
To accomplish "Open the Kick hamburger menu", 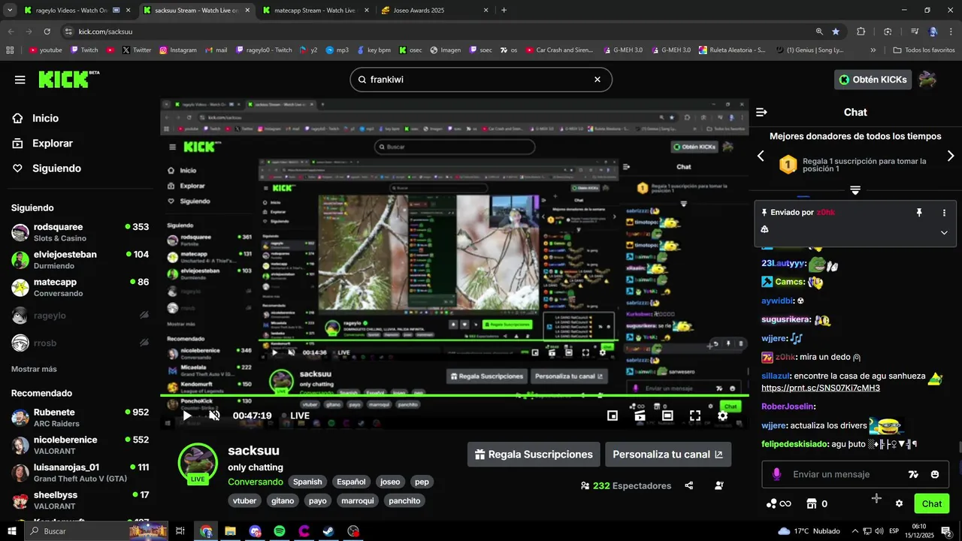I will click(x=20, y=80).
